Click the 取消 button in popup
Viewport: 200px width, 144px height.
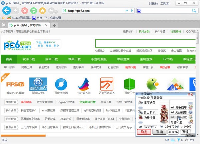pos(159,132)
